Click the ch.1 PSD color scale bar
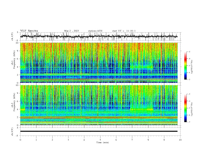203x157 pixels. 185,66
